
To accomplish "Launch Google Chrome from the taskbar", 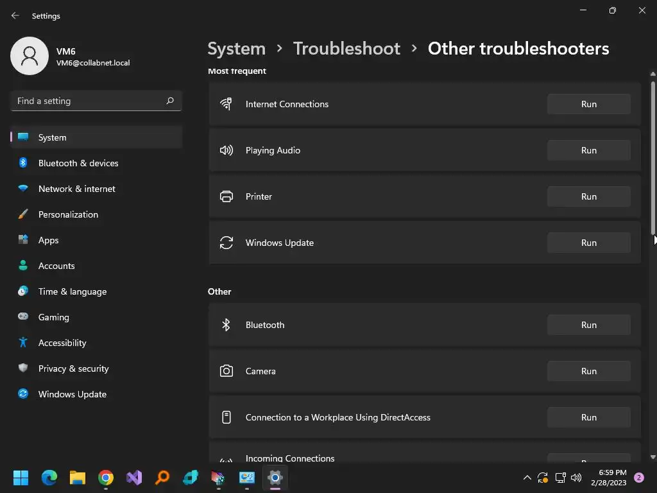I will (106, 478).
